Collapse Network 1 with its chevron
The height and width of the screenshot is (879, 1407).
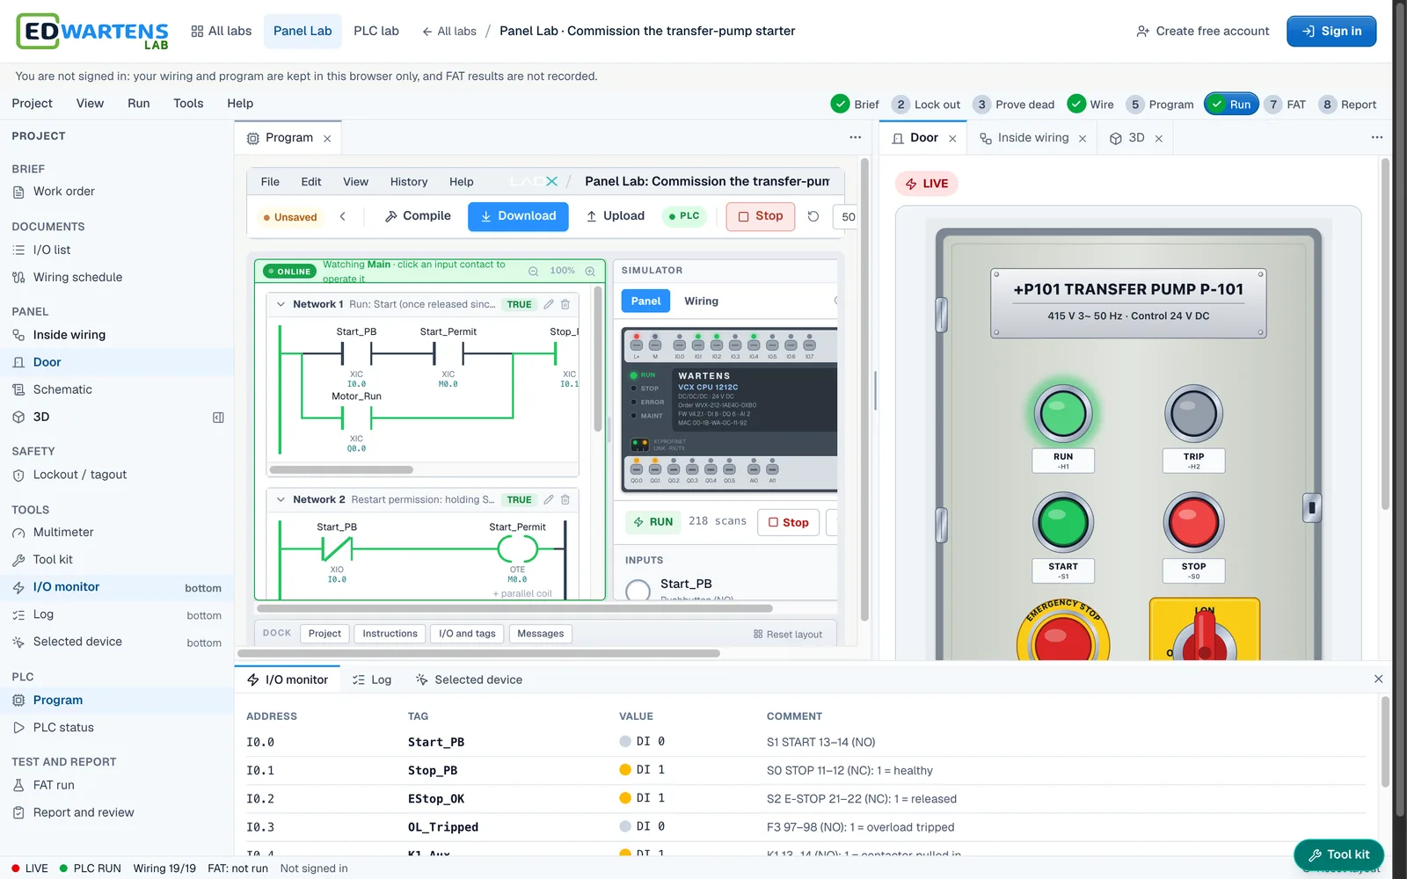click(x=281, y=304)
